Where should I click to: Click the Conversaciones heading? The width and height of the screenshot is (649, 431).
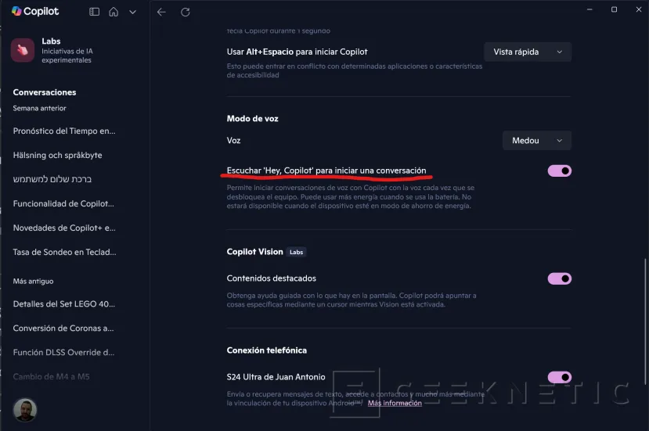(x=45, y=92)
